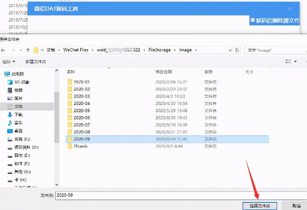The height and width of the screenshot is (210, 307).
Task: Select 下载 in sidebar
Action: (x=15, y=115)
